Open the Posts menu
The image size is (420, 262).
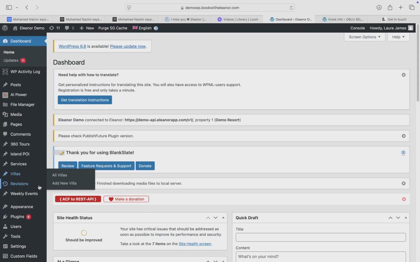[x=23, y=85]
